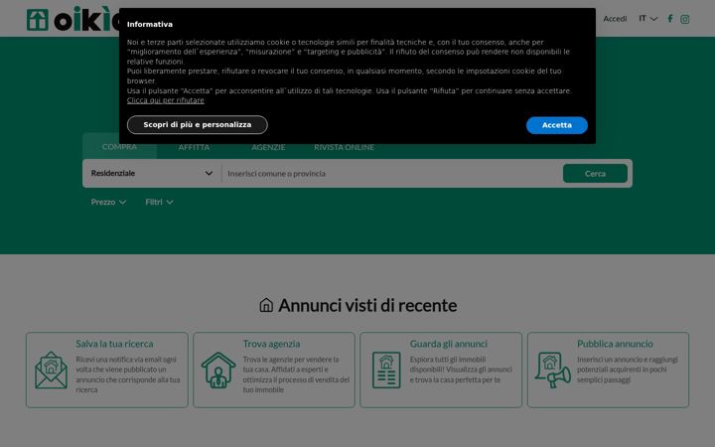Open the Oikia Facebook page icon

[x=670, y=19]
